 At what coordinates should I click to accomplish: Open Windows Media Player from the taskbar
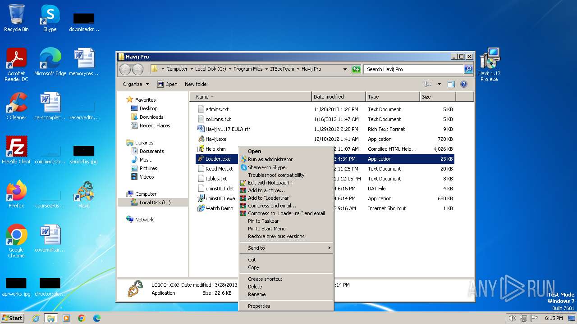tap(66, 318)
